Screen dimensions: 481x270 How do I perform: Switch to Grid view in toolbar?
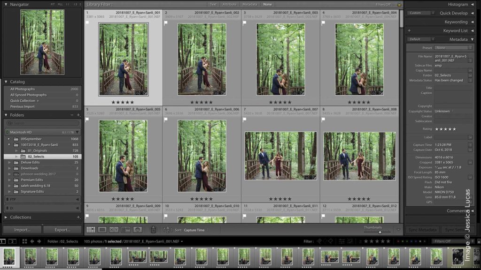coord(91,230)
